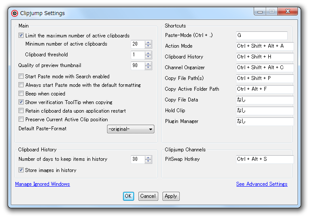
Task: Click the Plugin Manager hotkey field
Action: pos(265,121)
